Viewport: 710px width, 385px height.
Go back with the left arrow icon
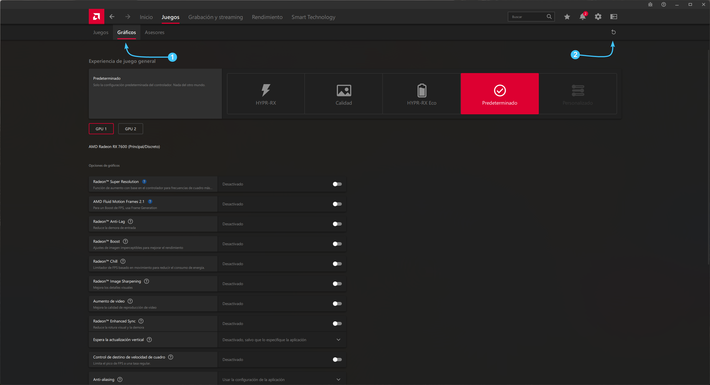112,17
